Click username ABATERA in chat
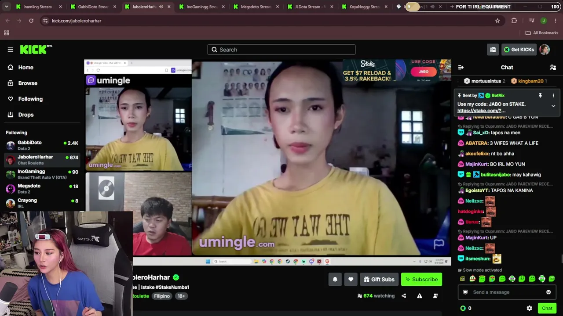Screen dimensions: 563x316 point(476,143)
